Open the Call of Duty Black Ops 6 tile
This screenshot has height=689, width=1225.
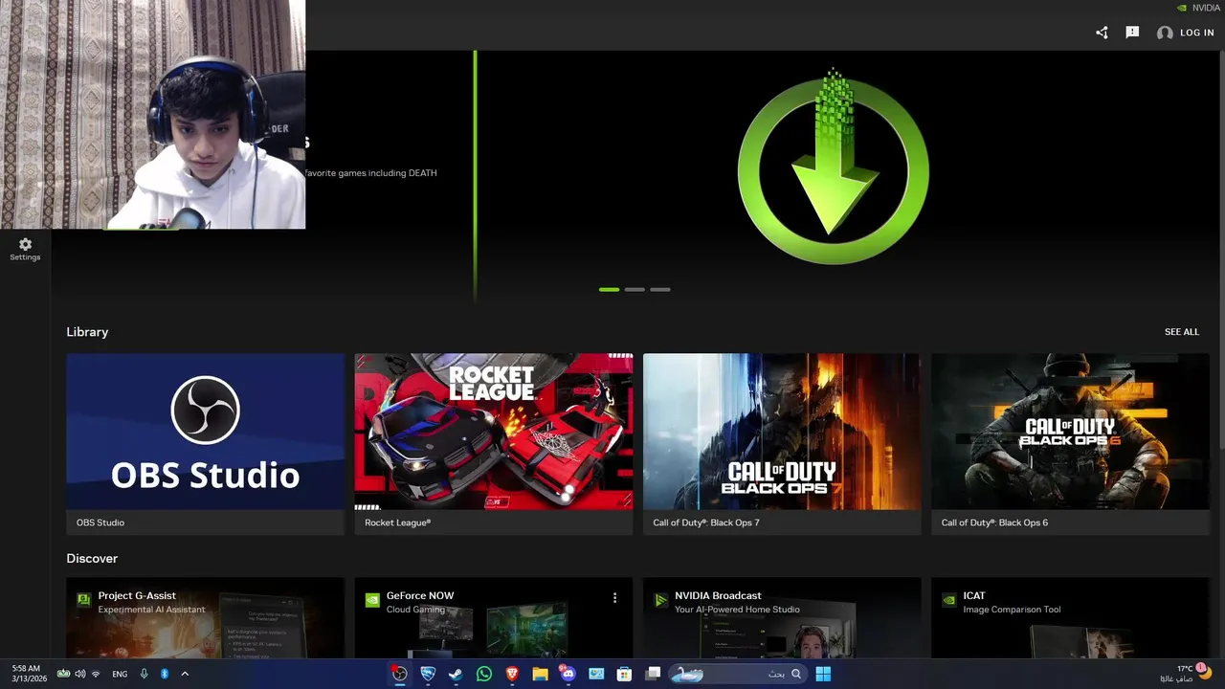coord(1070,444)
